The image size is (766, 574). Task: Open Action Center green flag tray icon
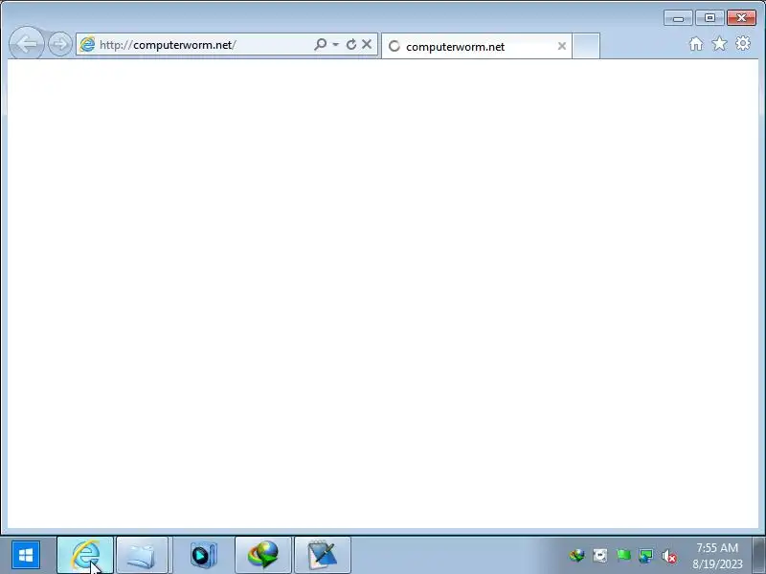[x=623, y=556]
